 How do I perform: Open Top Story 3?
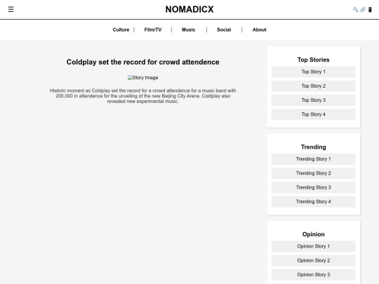pos(314,100)
